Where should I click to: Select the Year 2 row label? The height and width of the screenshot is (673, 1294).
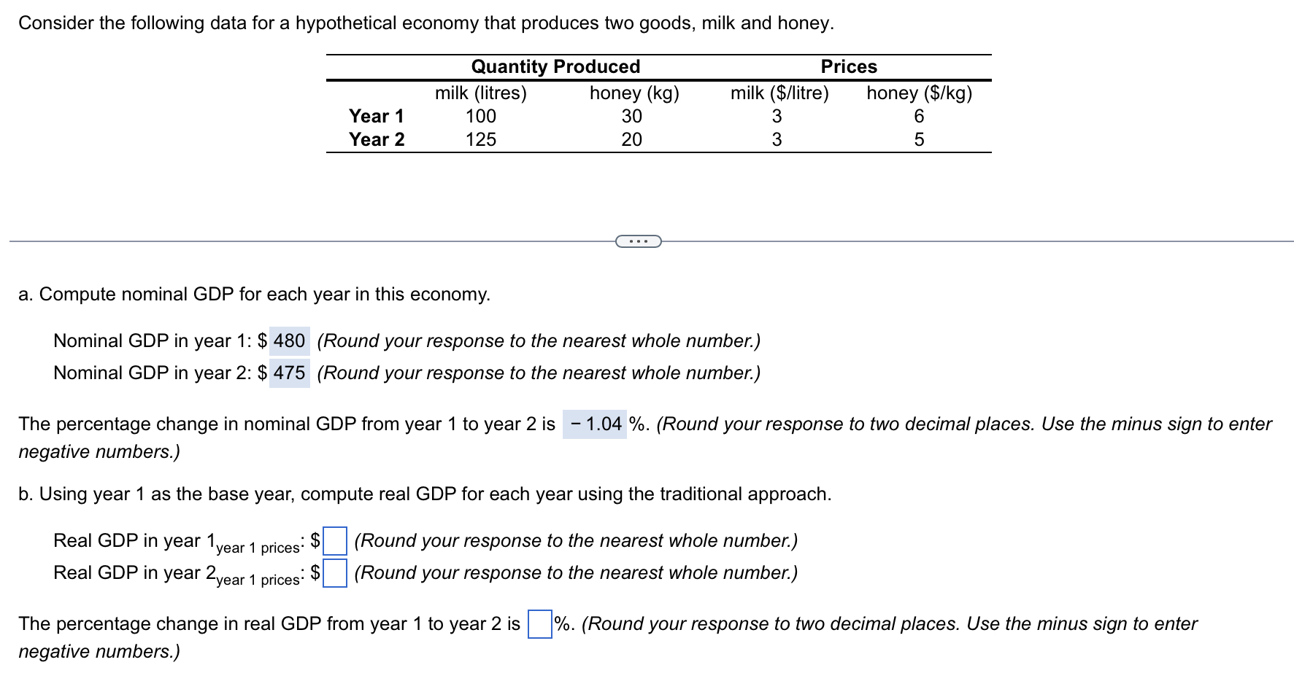(x=376, y=139)
